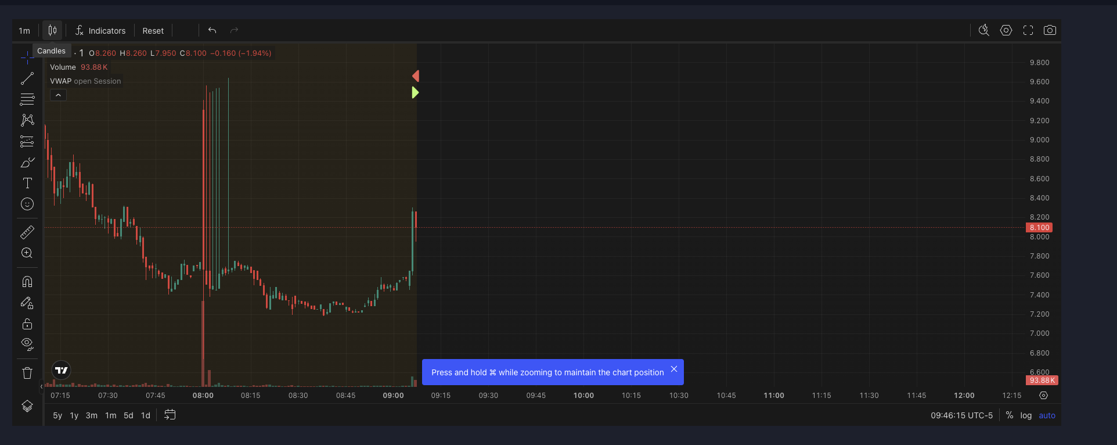Select the trend line drawing tool
The image size is (1117, 445).
[x=27, y=78]
